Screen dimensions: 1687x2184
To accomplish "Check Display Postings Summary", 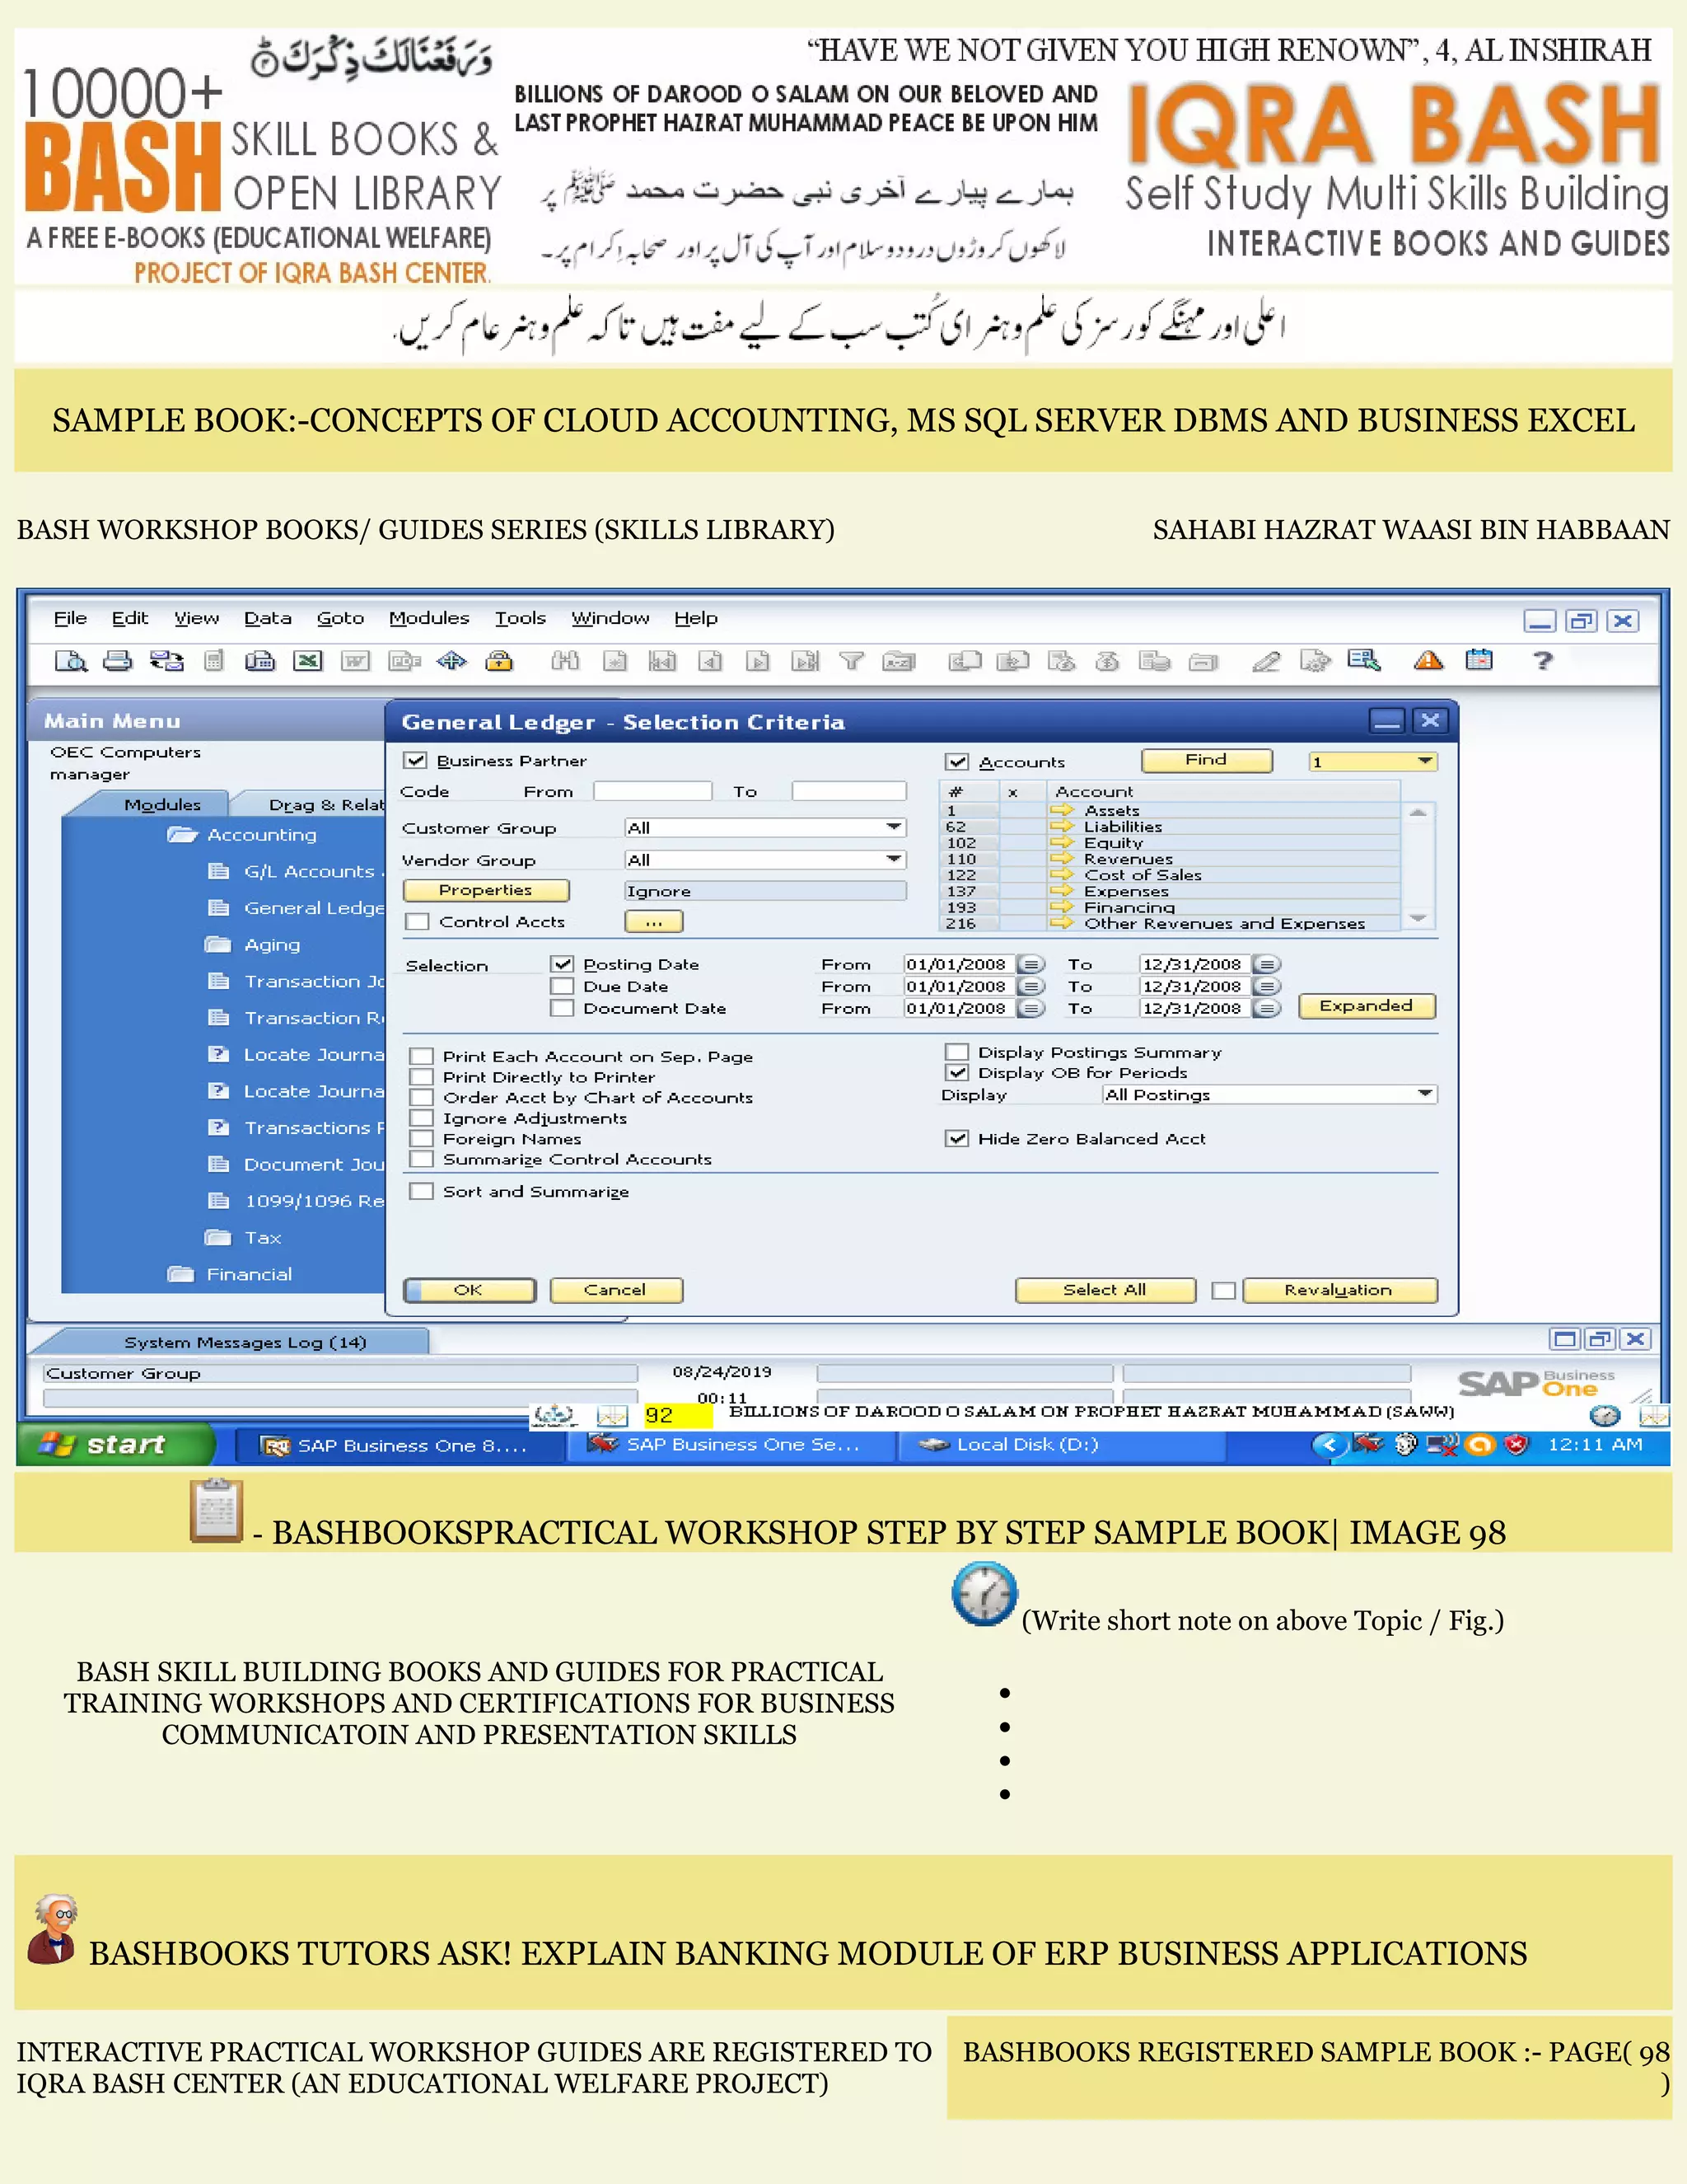I will [x=957, y=1052].
